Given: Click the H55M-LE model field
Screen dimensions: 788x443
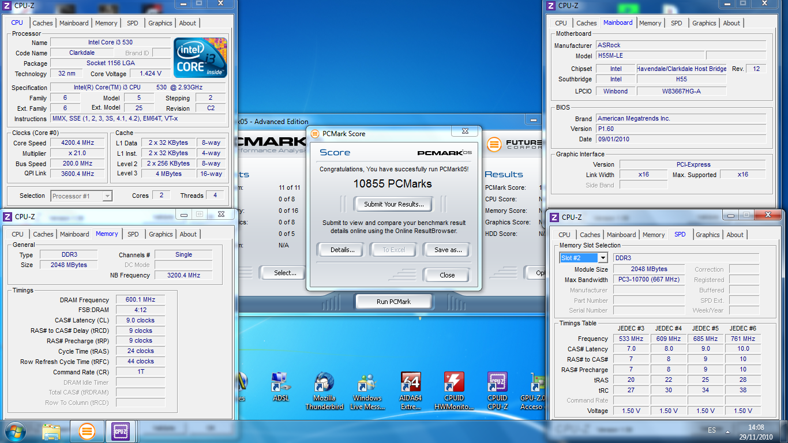Looking at the screenshot, I should 650,56.
